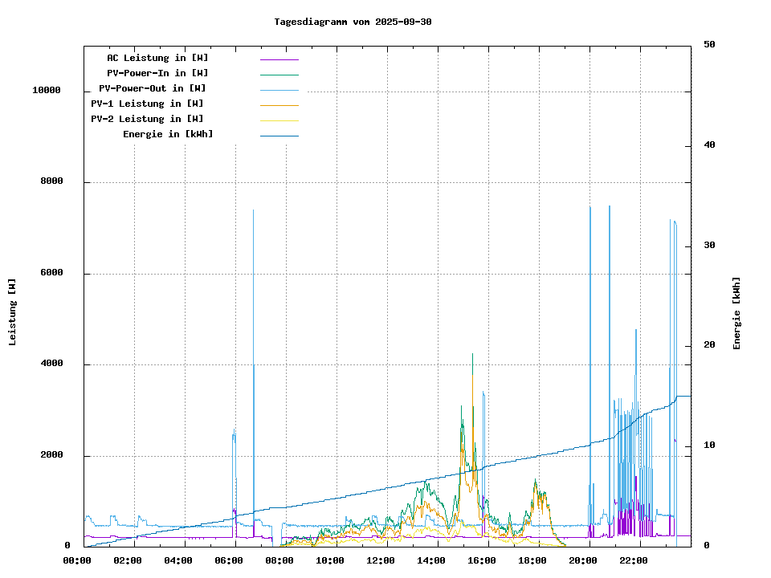
Task: Click the 'Leistung [W]' left axis title
Action: point(12,312)
